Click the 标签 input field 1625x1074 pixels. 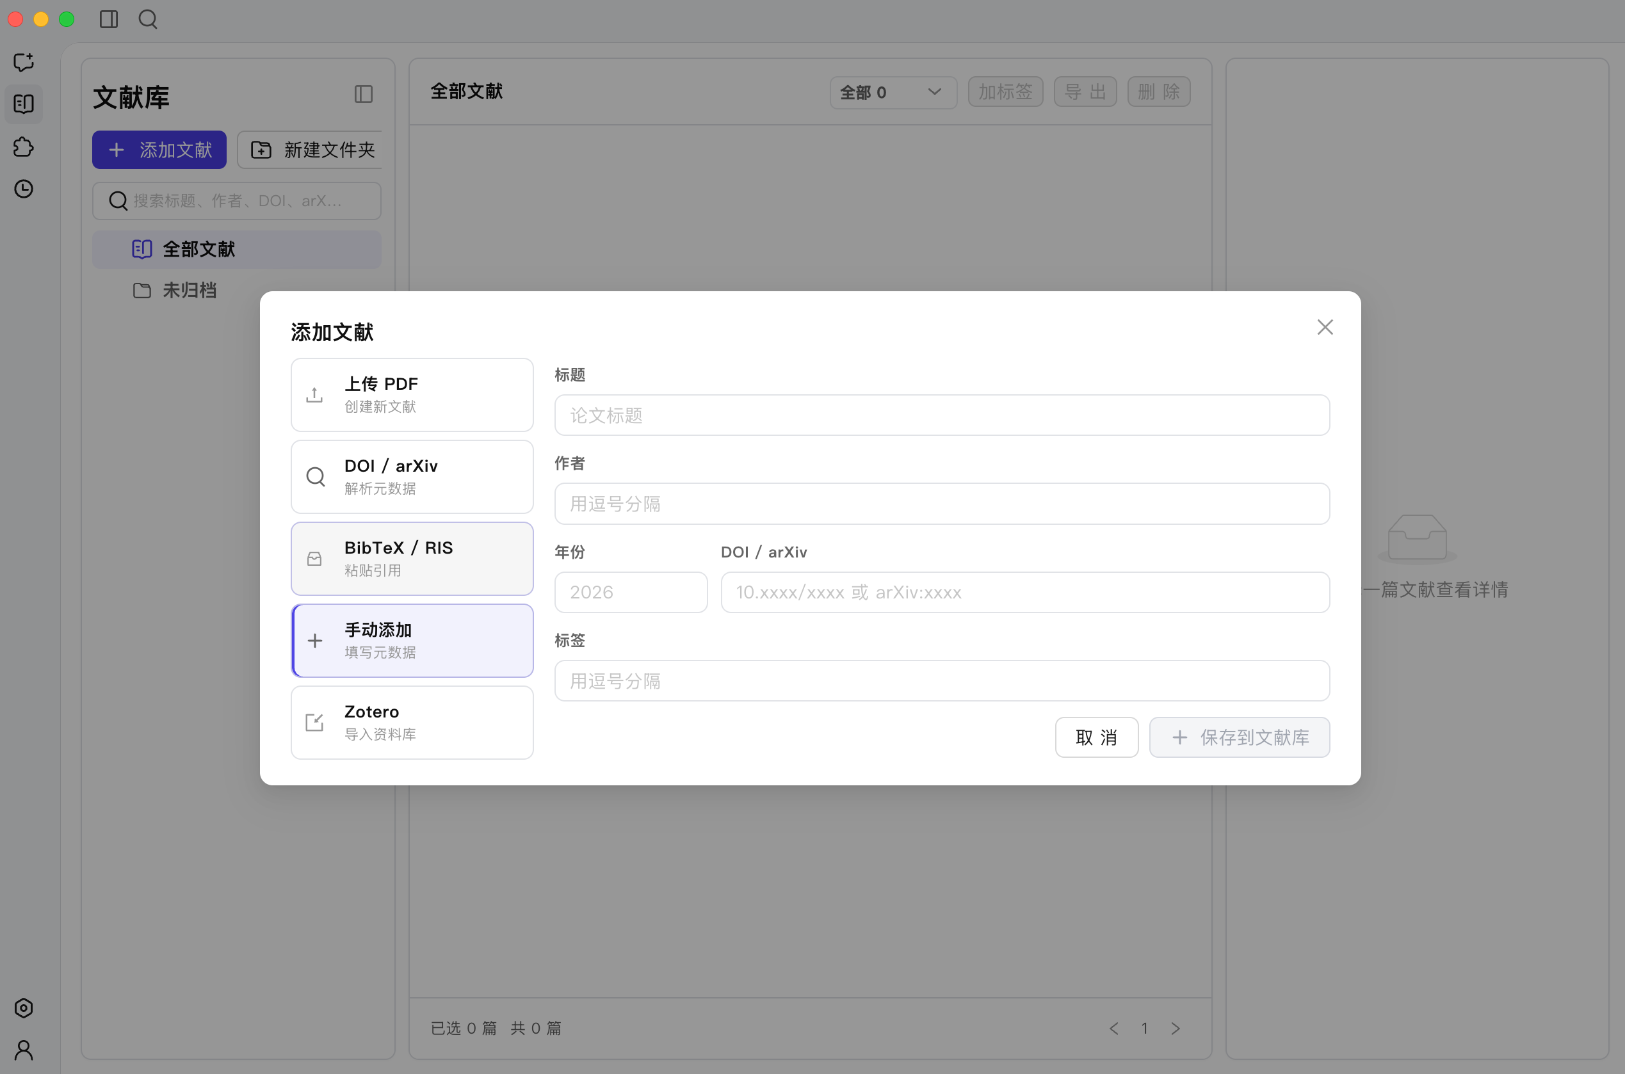[x=942, y=681]
